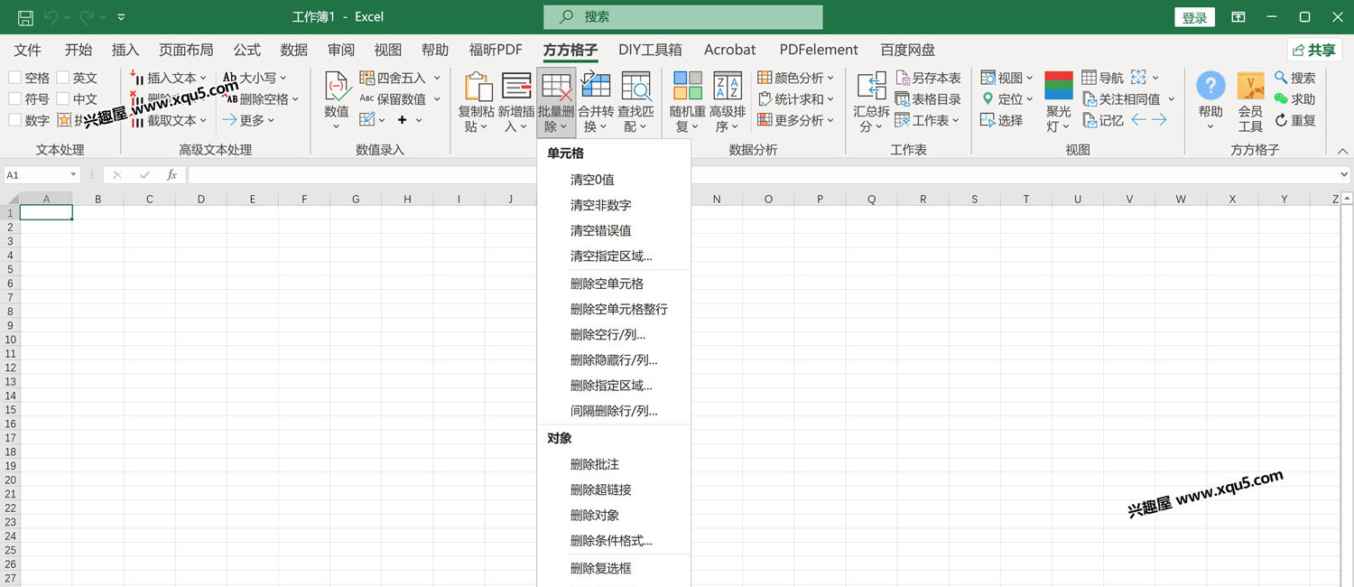The width and height of the screenshot is (1354, 587).
Task: Expand the 大小写 dropdown
Action: pos(283,78)
